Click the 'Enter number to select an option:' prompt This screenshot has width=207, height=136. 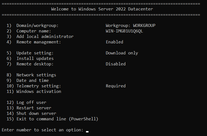pos(42,130)
